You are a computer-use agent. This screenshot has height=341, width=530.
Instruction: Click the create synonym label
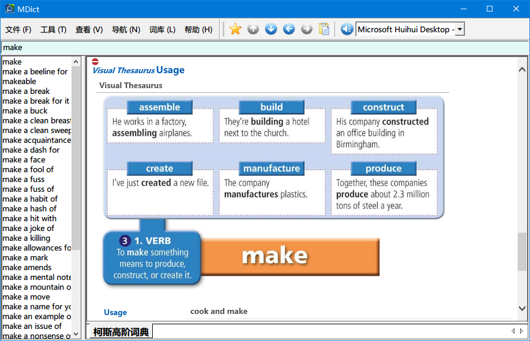pyautogui.click(x=160, y=168)
